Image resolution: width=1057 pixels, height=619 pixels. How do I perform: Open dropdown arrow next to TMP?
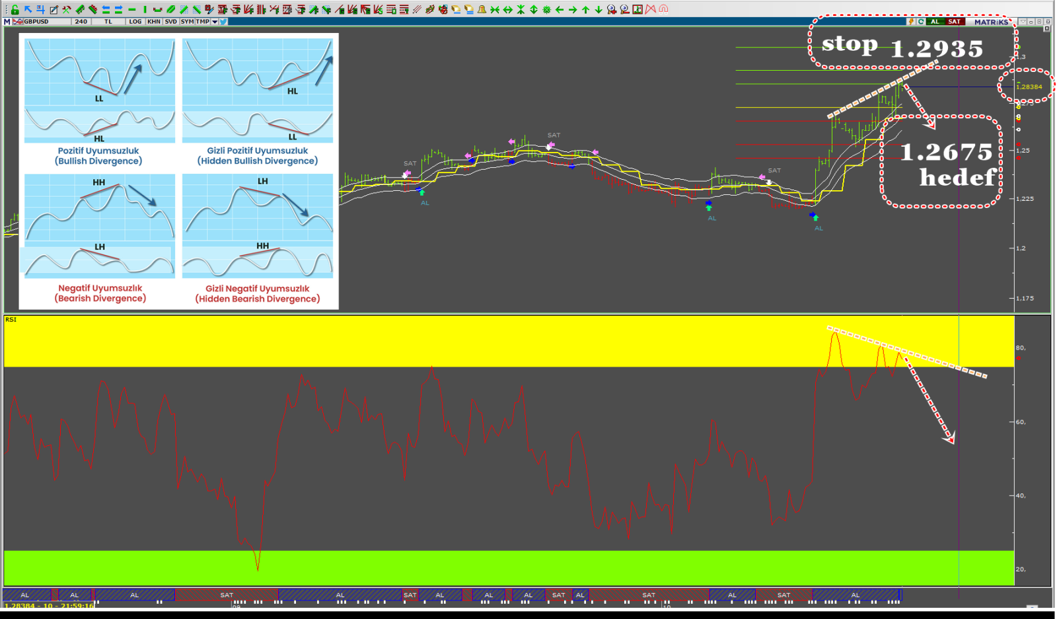[x=215, y=22]
